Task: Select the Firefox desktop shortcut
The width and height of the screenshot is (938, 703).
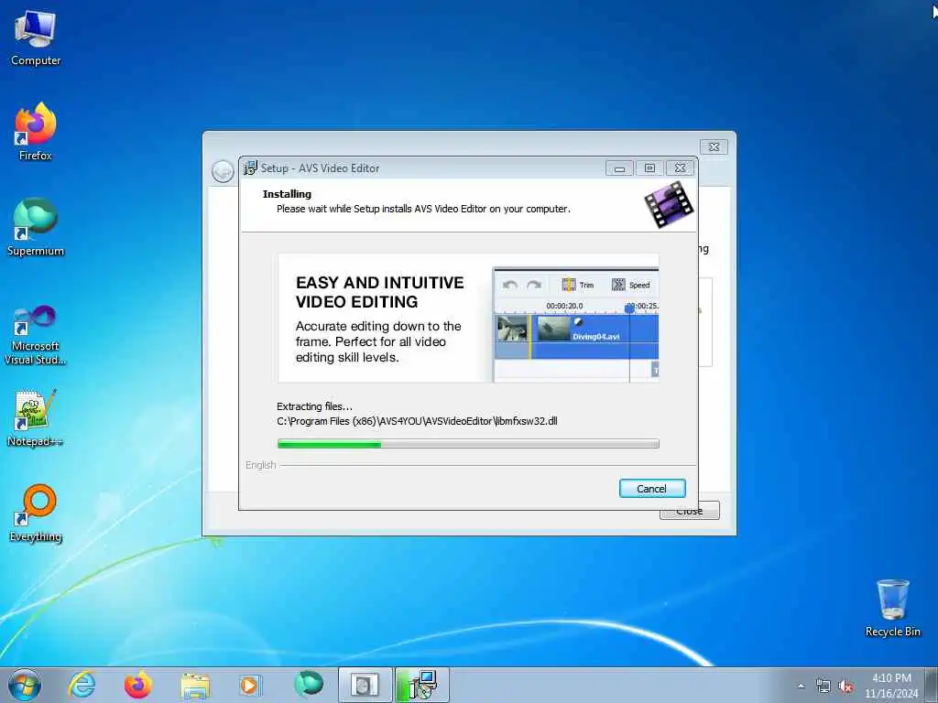Action: (x=36, y=132)
